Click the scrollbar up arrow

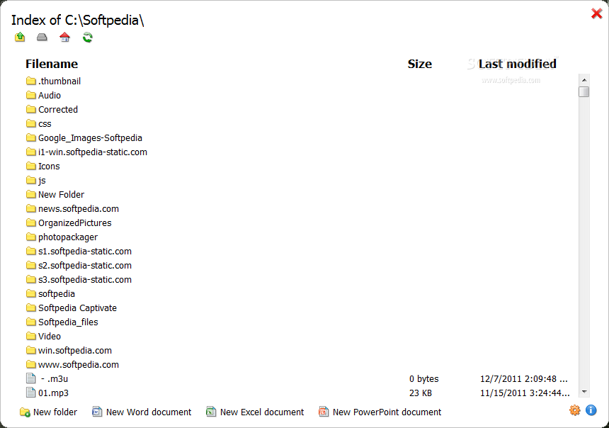tap(584, 79)
